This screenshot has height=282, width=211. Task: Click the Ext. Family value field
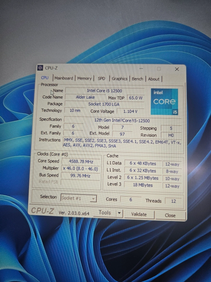[73, 133]
